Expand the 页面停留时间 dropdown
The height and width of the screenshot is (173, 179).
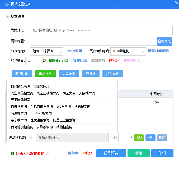tap(128, 51)
